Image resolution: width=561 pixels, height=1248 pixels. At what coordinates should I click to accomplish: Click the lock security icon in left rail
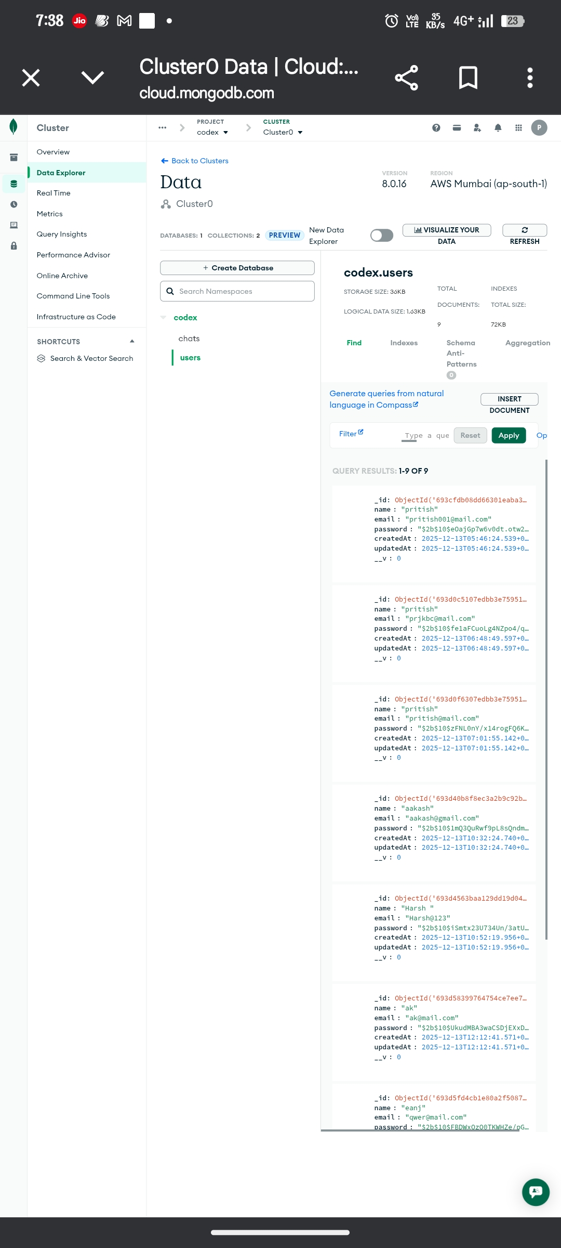coord(14,246)
